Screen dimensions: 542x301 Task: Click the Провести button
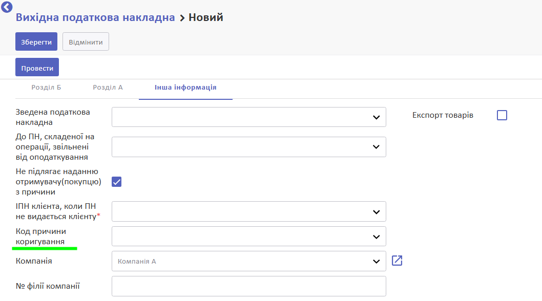[x=37, y=68]
